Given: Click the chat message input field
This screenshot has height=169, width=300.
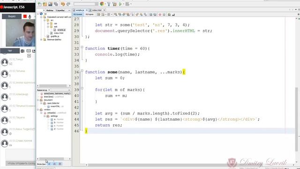Looking at the screenshot, I should [x=20, y=154].
